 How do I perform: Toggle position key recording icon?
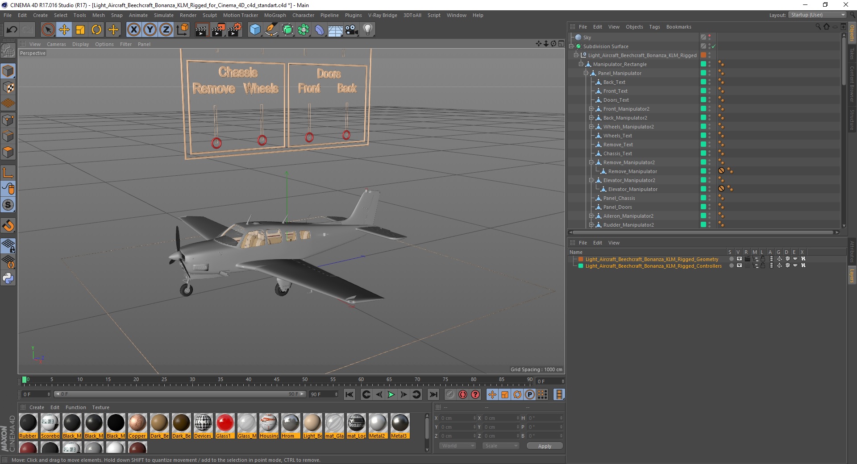coord(492,394)
